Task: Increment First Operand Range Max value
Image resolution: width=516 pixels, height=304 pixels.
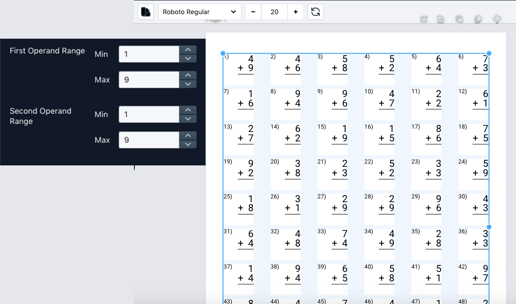Action: 188,75
